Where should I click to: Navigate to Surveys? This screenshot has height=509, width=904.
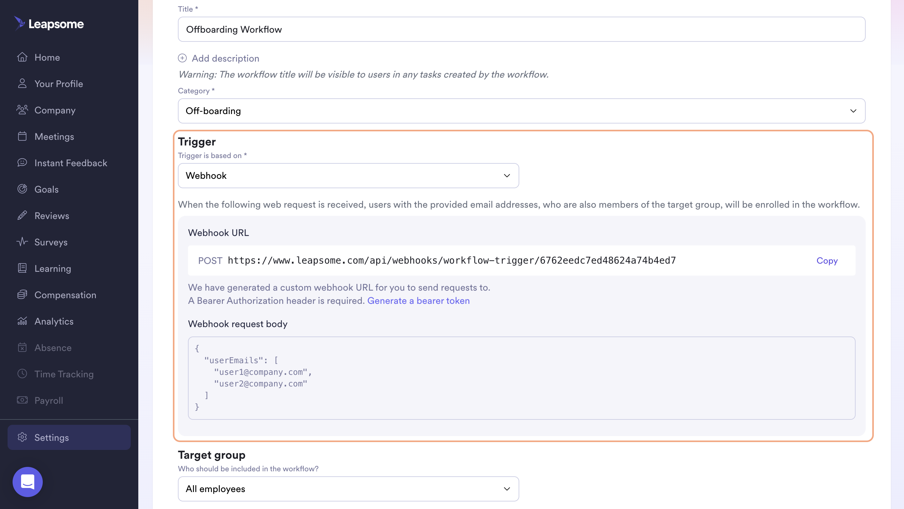click(x=51, y=242)
